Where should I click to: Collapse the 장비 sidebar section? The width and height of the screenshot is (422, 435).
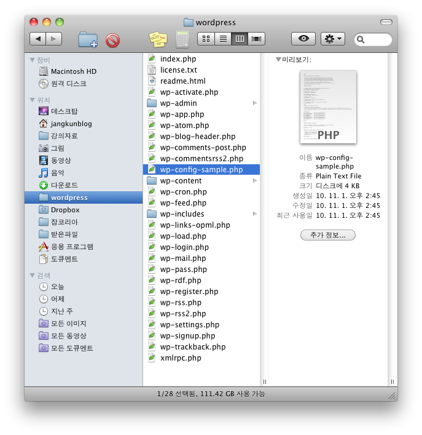coord(32,60)
